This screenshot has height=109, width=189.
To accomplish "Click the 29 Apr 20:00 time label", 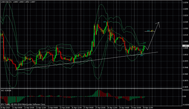I will point(136,107).
